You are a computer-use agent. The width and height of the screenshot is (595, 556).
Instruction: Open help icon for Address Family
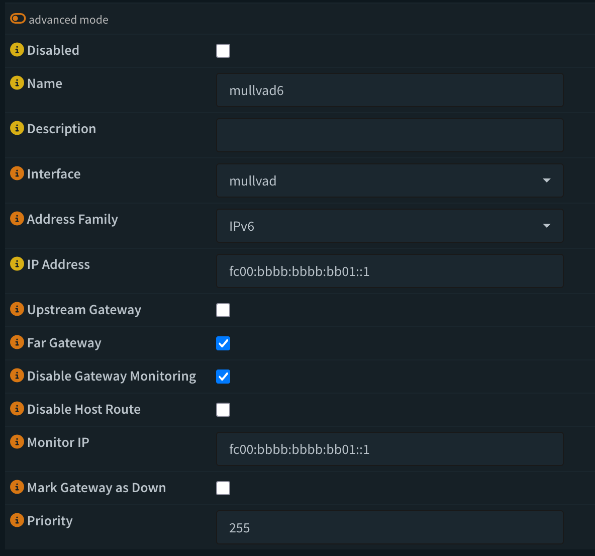17,219
